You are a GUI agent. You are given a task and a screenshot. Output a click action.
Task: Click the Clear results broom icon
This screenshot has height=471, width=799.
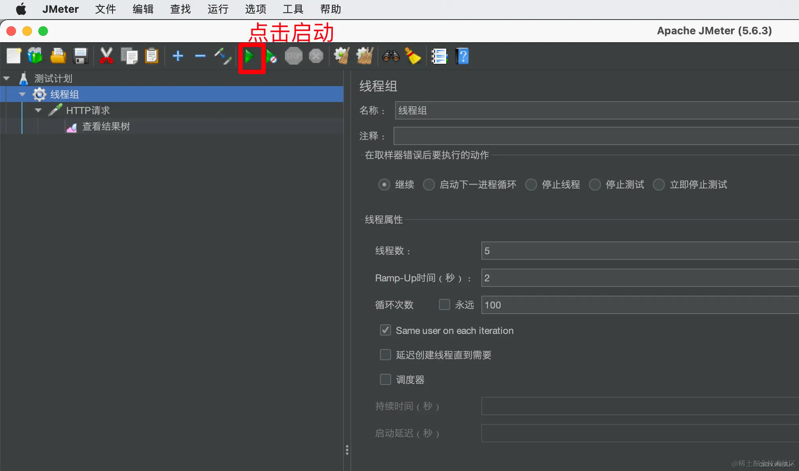[x=342, y=56]
